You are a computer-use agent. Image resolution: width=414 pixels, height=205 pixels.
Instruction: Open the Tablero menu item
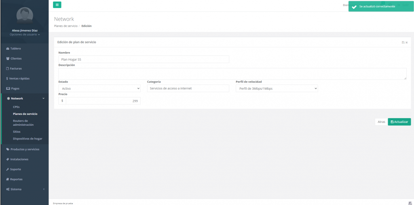pos(25,49)
